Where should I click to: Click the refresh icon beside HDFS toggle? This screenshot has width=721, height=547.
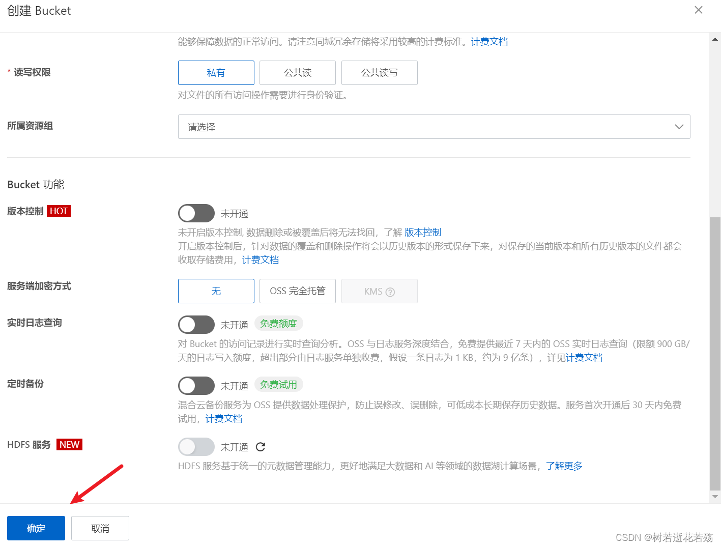[x=261, y=446]
